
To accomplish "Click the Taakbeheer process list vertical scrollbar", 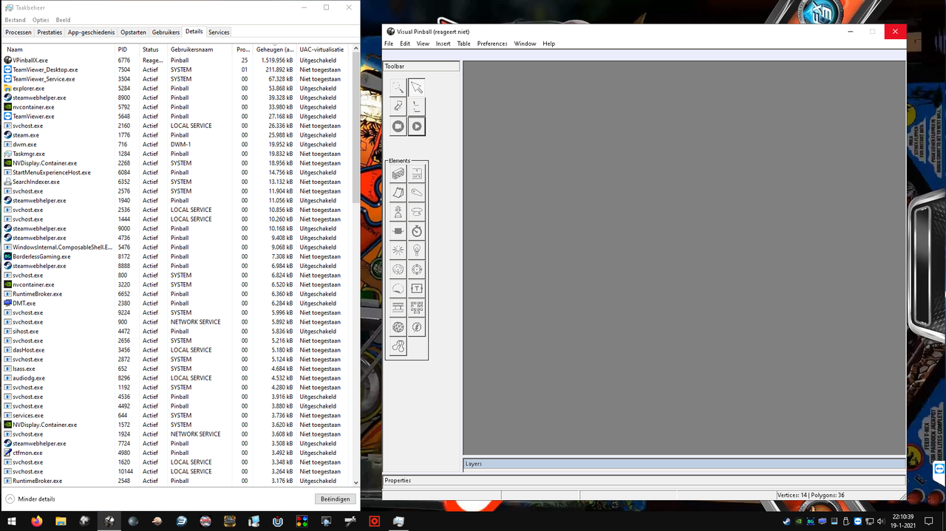I will [355, 265].
